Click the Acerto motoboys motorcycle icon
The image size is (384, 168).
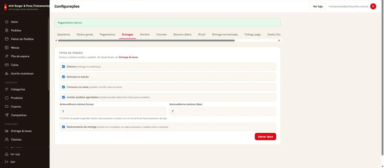coord(7,74)
